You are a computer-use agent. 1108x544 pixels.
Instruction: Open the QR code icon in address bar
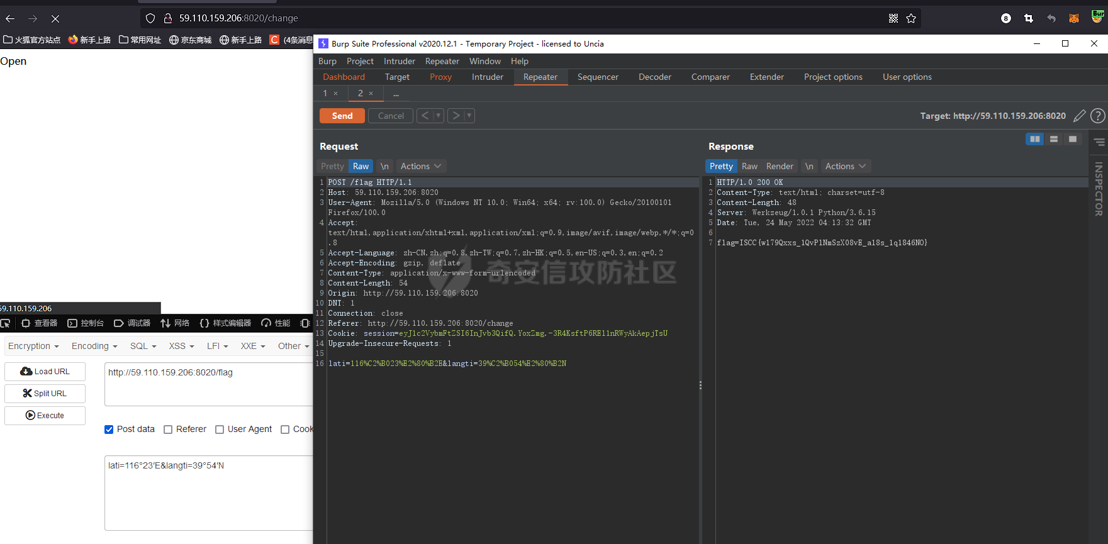(x=893, y=18)
